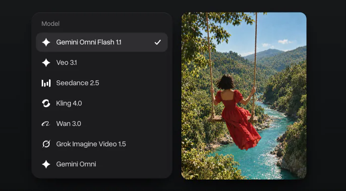The width and height of the screenshot is (346, 191).
Task: Click the sparkle icon beside Gemini Omni Flash 1.1
Action: click(x=46, y=42)
